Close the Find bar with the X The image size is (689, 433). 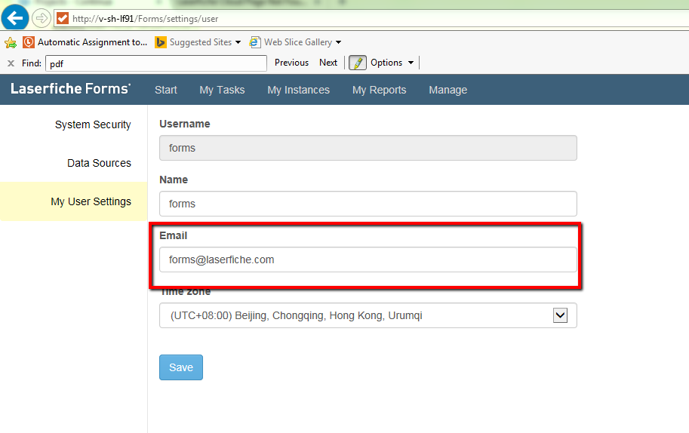(x=11, y=63)
